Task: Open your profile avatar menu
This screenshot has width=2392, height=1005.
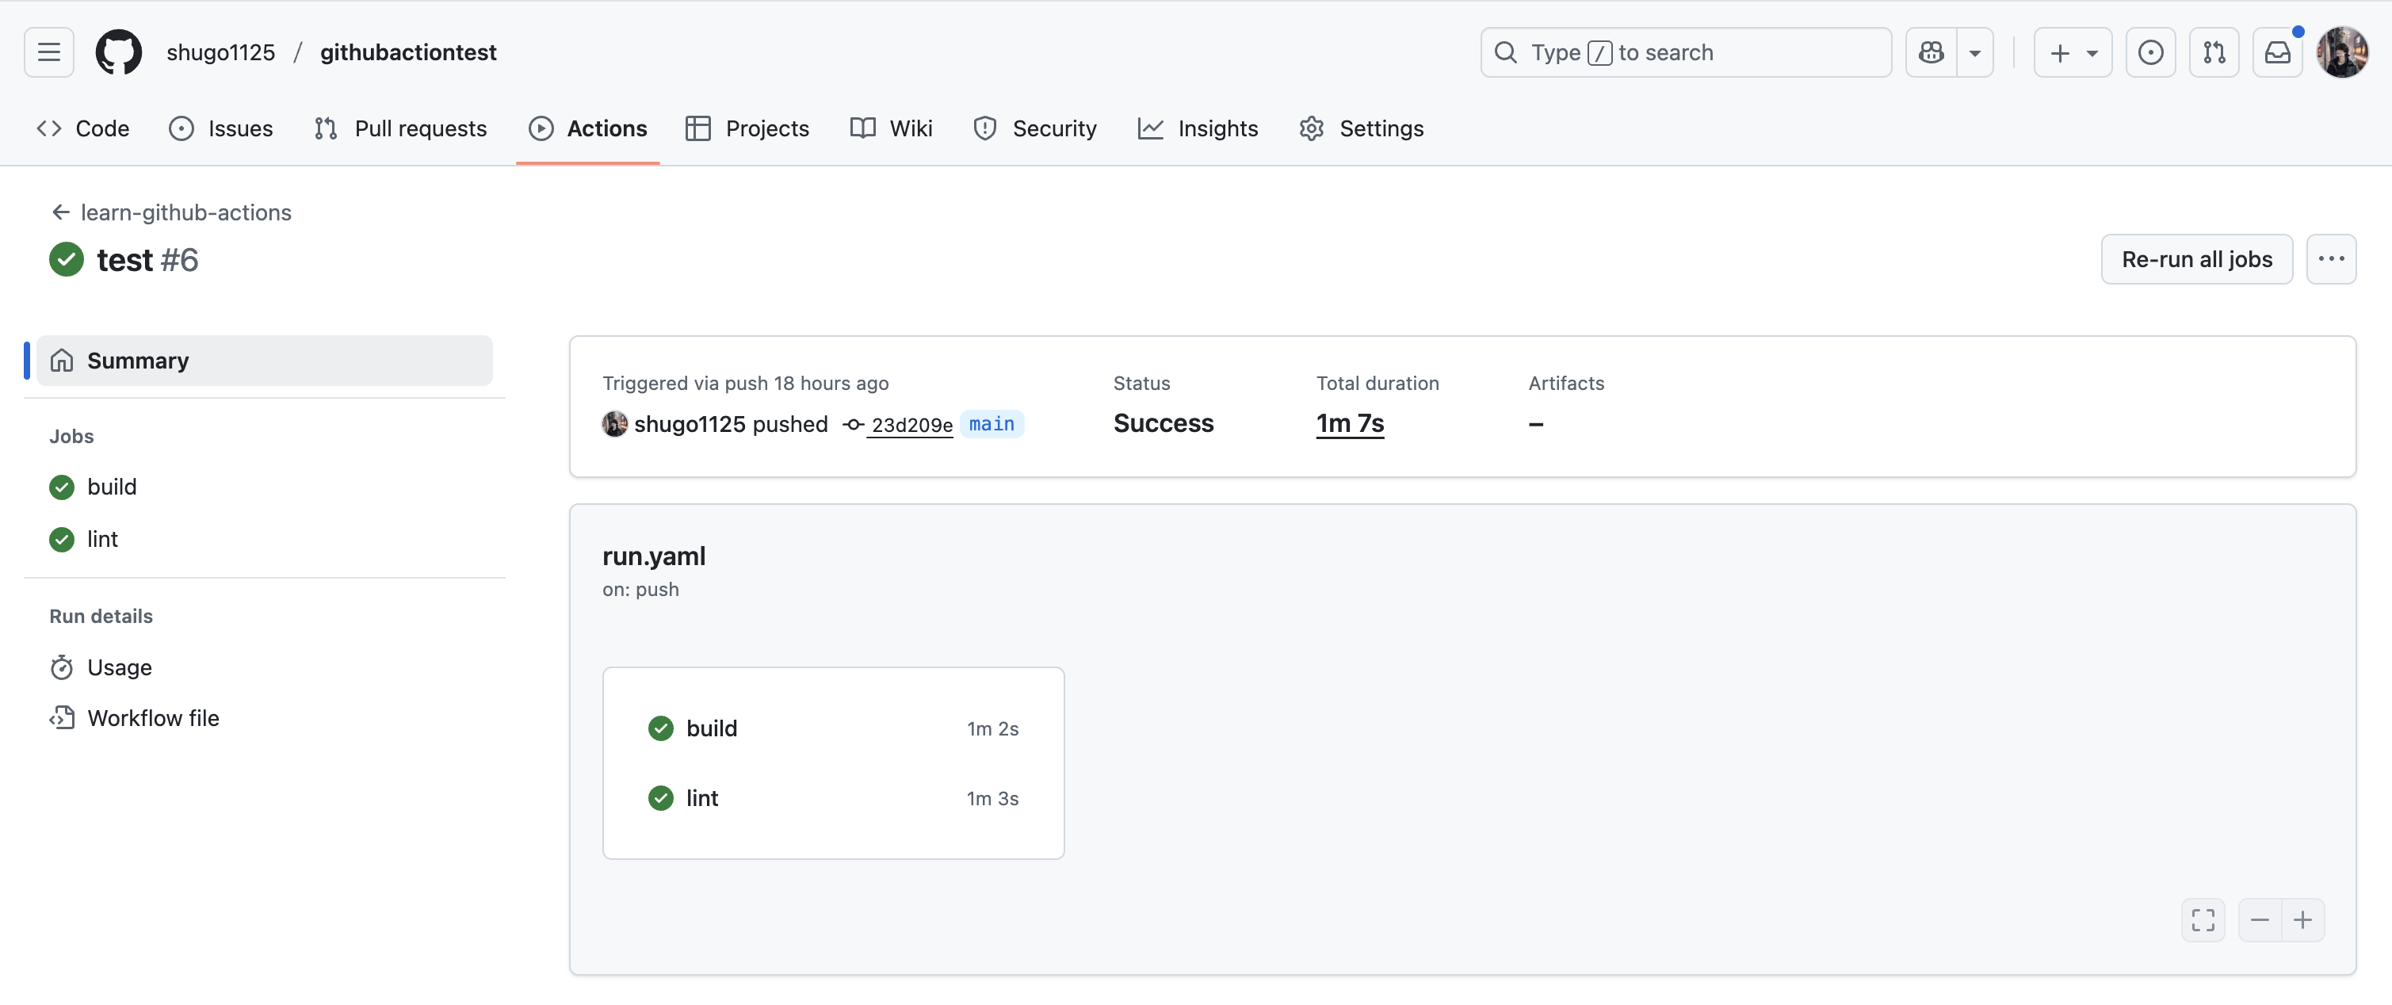Action: click(2344, 52)
